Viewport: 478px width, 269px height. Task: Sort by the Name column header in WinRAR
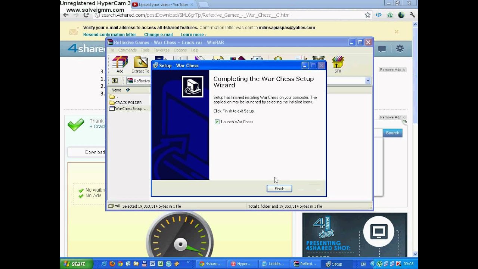pos(128,90)
